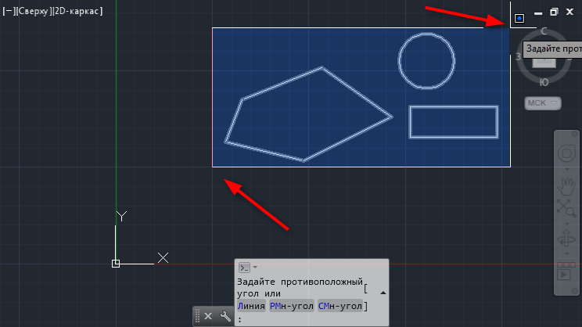The height and width of the screenshot is (327, 582).
Task: Grab the command line grip handle
Action: tap(197, 316)
